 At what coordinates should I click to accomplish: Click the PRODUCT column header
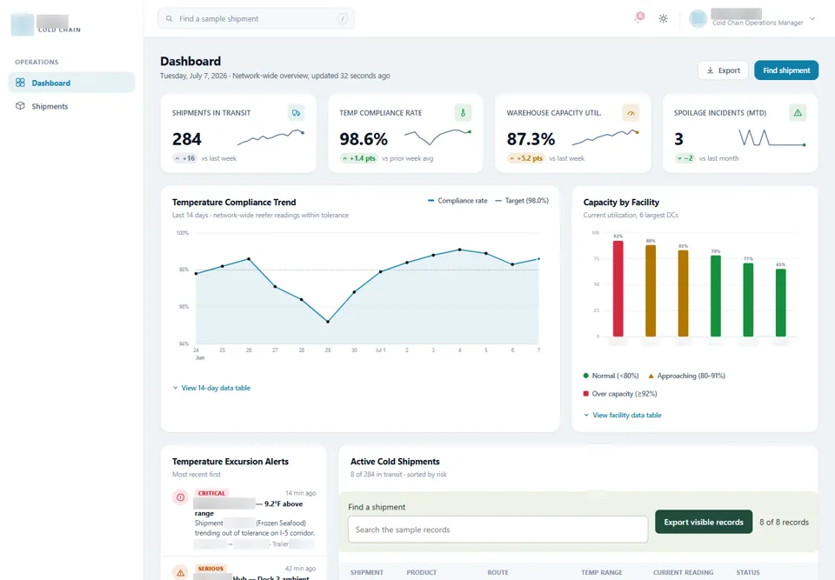click(422, 572)
